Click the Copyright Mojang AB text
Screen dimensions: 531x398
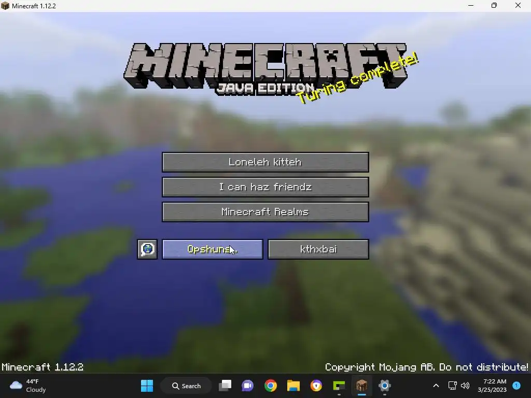pos(426,367)
